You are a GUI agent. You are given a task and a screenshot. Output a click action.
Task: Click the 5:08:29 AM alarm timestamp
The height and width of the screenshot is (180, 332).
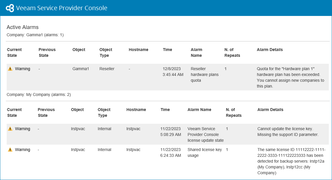170,134
